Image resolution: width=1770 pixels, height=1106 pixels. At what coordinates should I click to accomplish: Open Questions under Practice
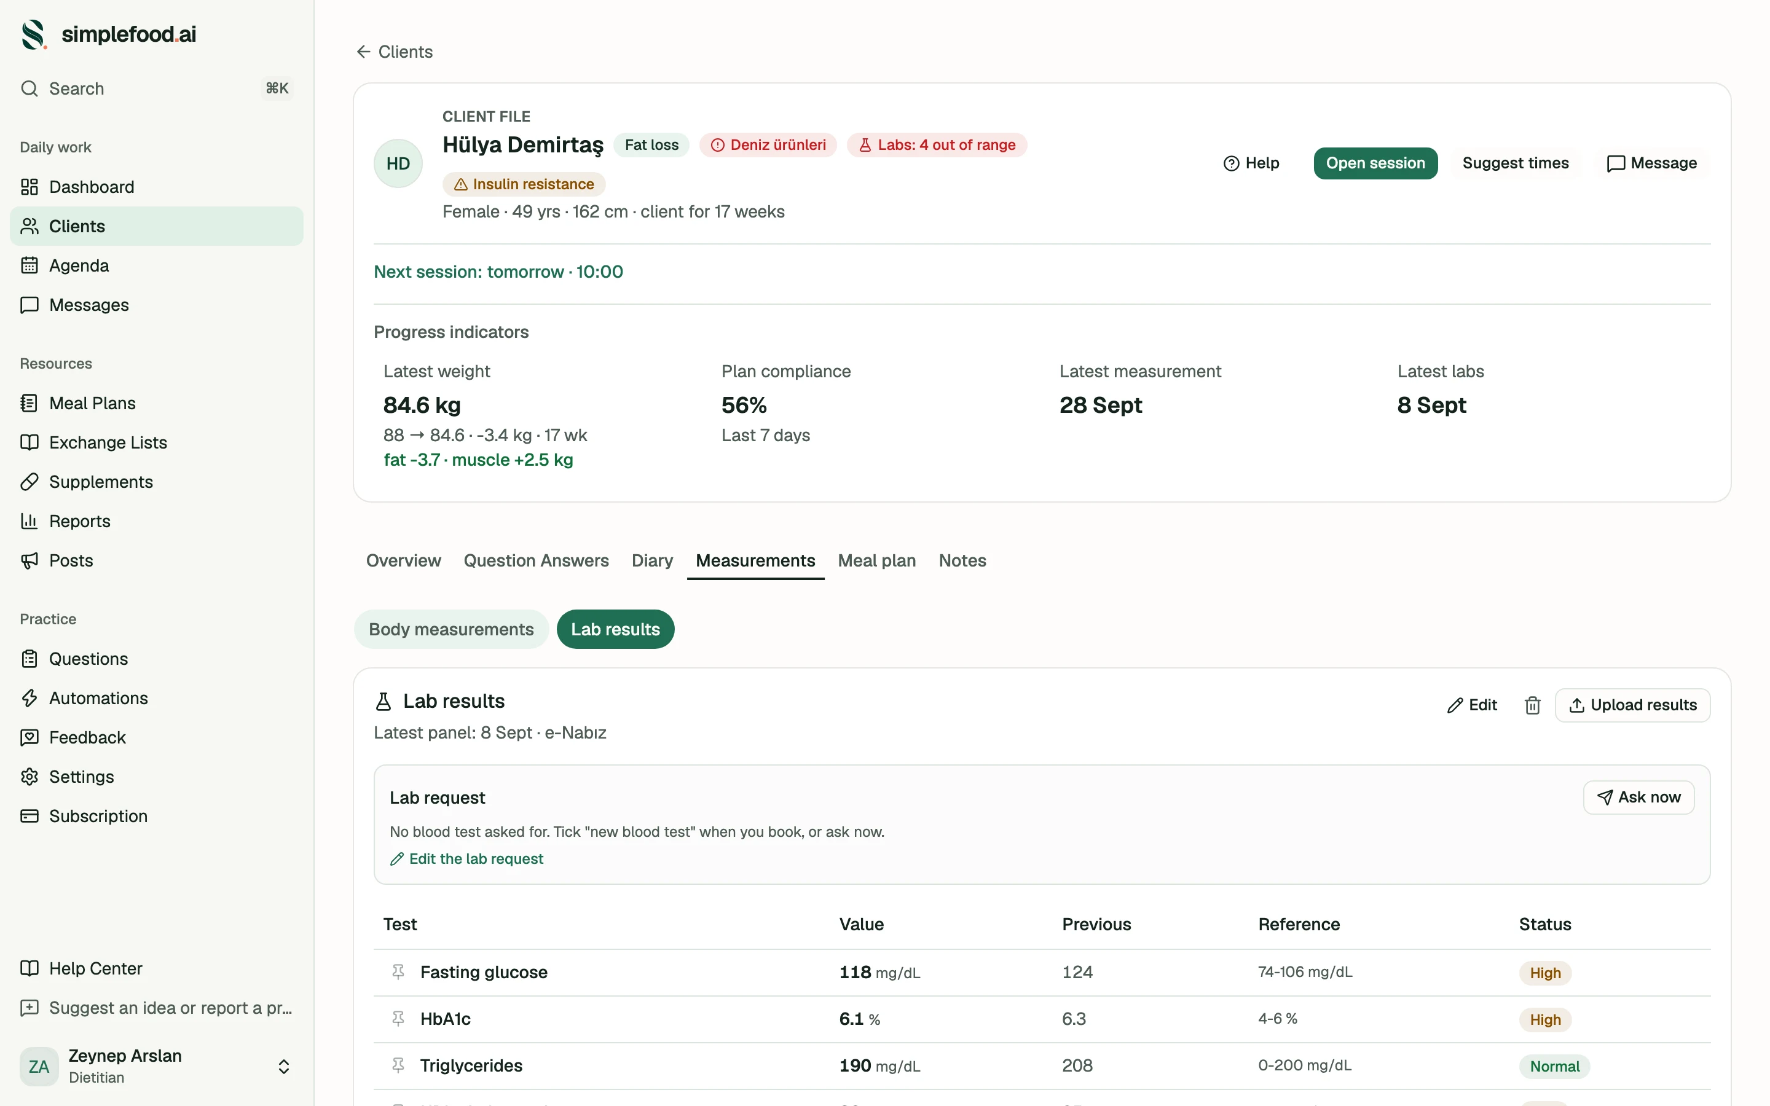coord(157,659)
